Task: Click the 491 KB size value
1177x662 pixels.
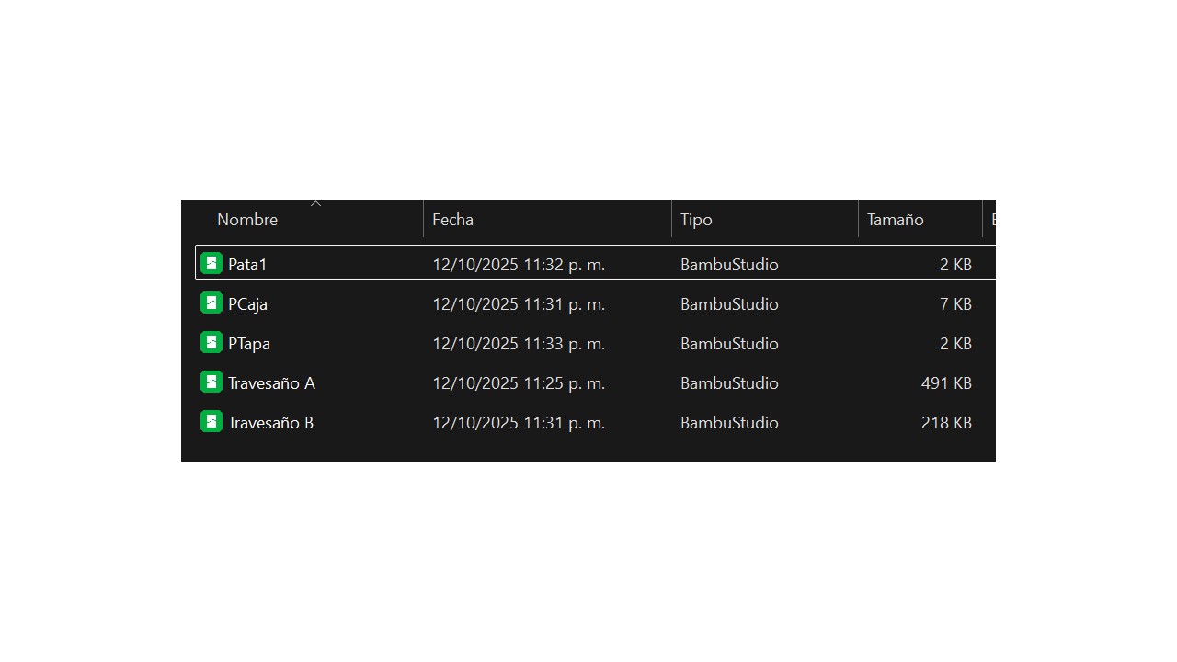Action: point(946,383)
